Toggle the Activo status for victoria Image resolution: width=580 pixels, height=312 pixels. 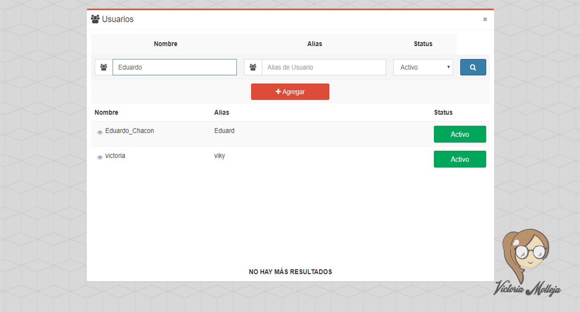tap(460, 159)
